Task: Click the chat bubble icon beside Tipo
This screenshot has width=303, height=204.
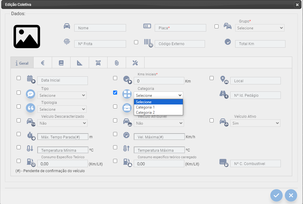Action: coord(31,94)
